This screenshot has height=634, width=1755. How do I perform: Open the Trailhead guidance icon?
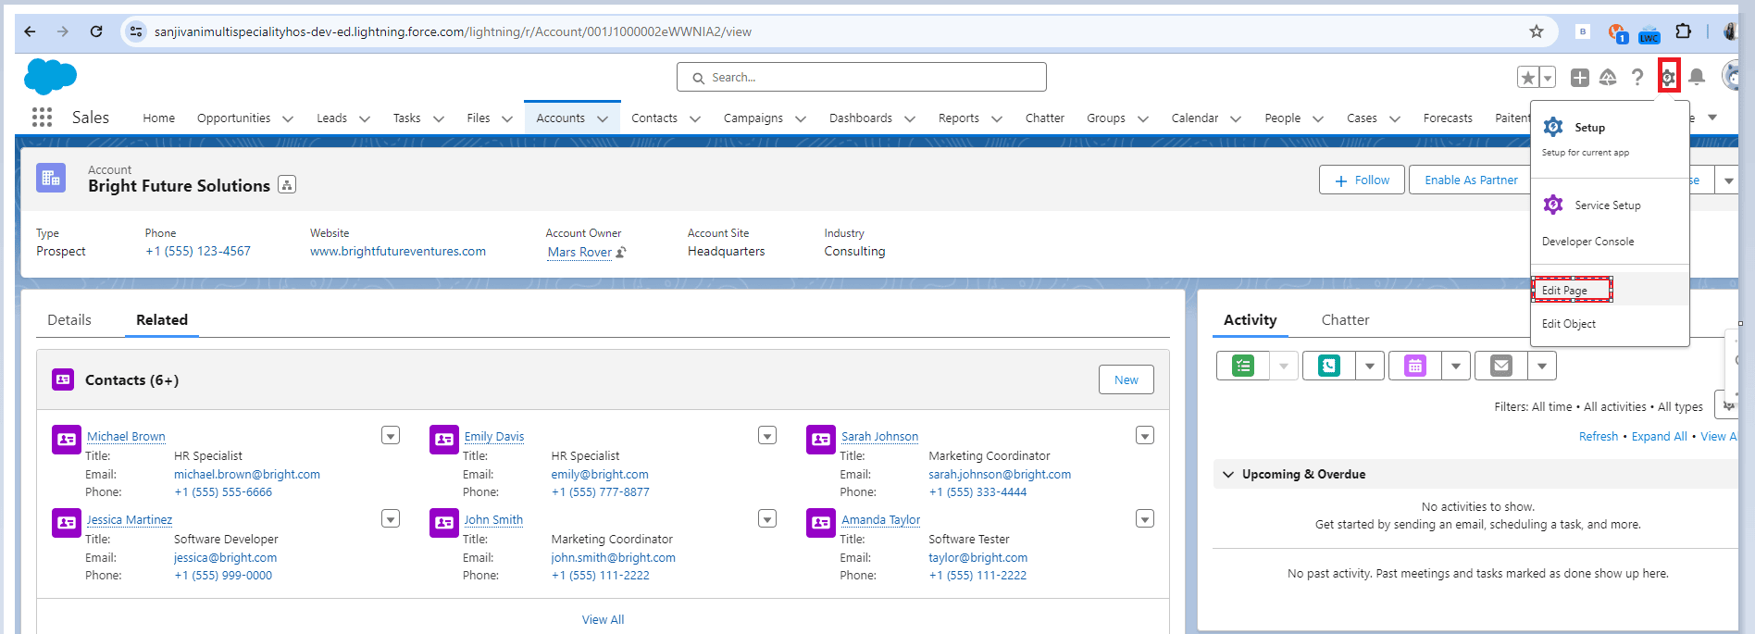coord(1608,78)
